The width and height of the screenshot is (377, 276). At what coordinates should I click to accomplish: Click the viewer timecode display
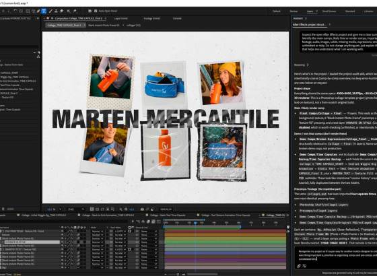point(166,209)
